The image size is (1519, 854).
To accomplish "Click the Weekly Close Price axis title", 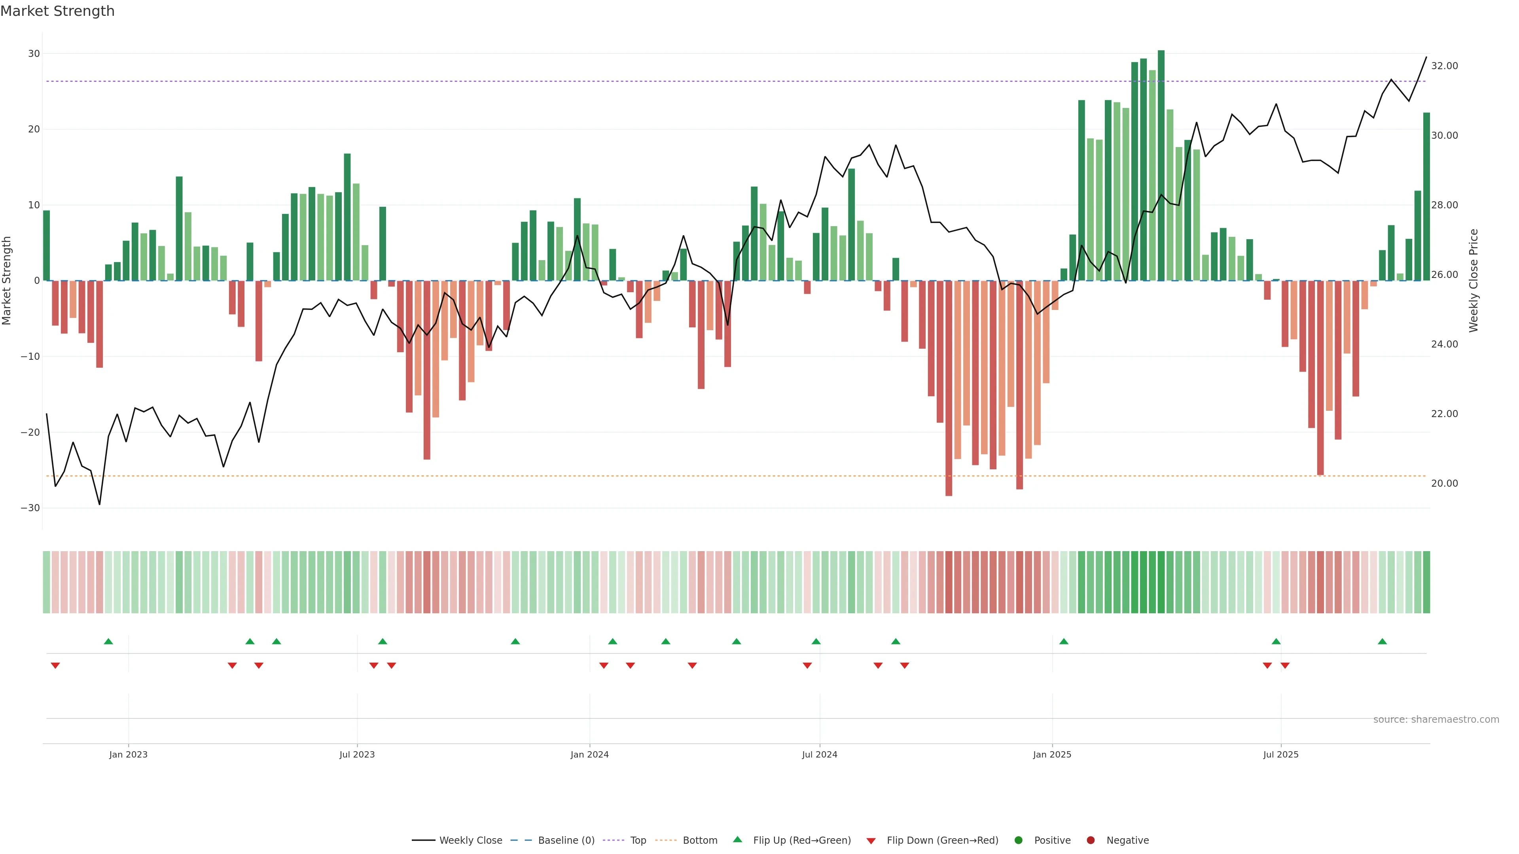I will point(1474,281).
